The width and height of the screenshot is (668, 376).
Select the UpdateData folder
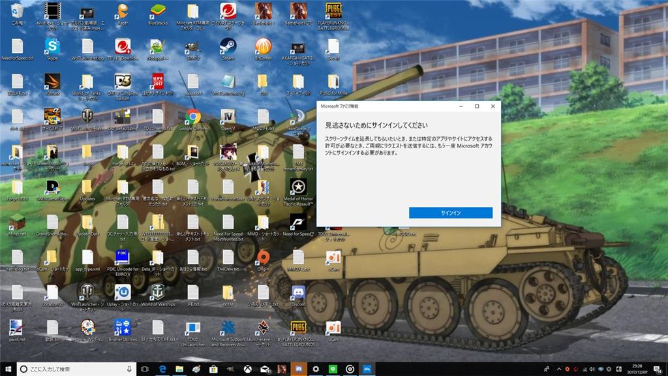click(x=87, y=225)
